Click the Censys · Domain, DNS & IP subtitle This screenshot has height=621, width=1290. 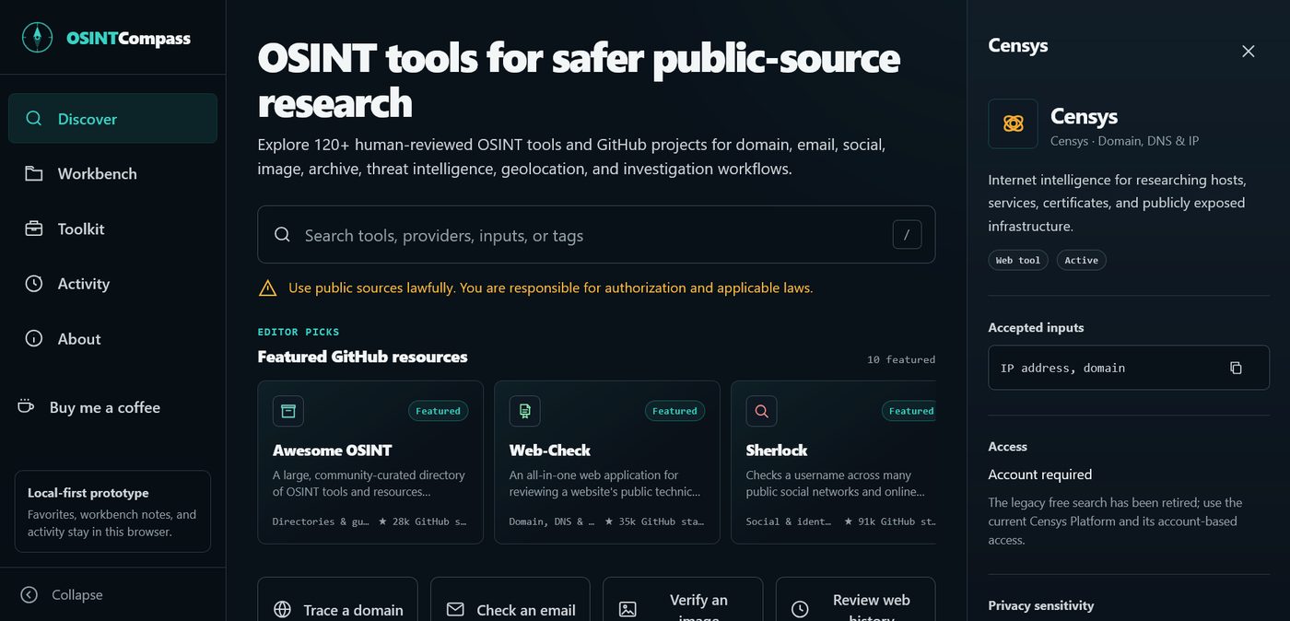[1124, 141]
